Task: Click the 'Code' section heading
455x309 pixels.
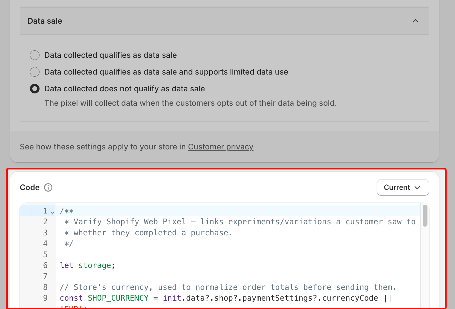Action: coord(30,187)
